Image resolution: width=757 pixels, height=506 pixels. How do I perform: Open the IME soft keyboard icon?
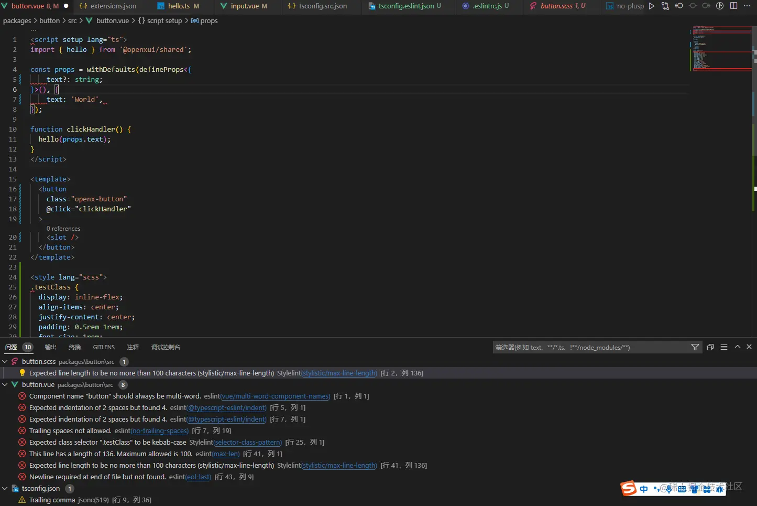click(x=682, y=489)
